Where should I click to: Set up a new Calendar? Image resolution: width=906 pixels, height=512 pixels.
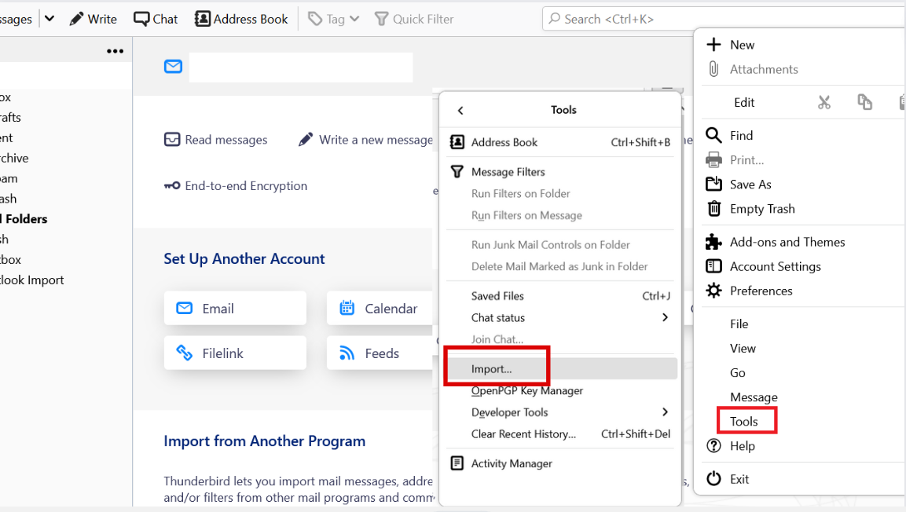click(x=380, y=309)
